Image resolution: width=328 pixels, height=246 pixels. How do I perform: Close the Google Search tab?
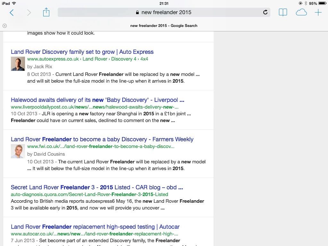pos(4,26)
